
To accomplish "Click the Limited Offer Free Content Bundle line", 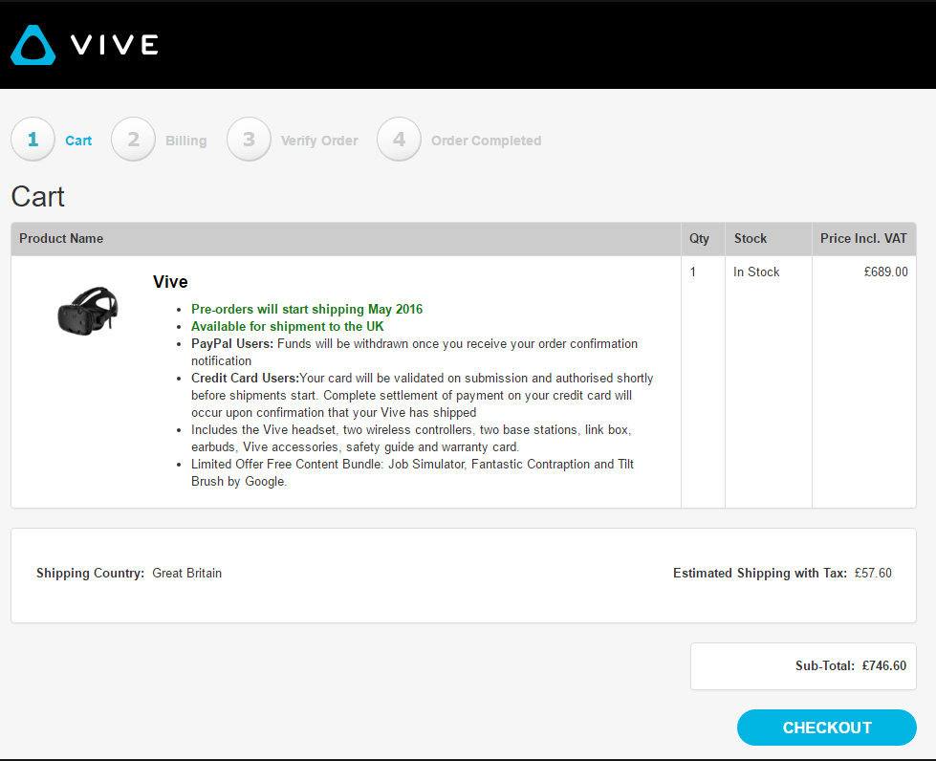I will (412, 472).
